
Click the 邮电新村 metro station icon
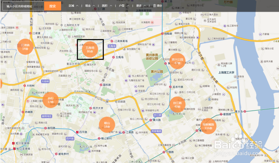tap(56, 154)
